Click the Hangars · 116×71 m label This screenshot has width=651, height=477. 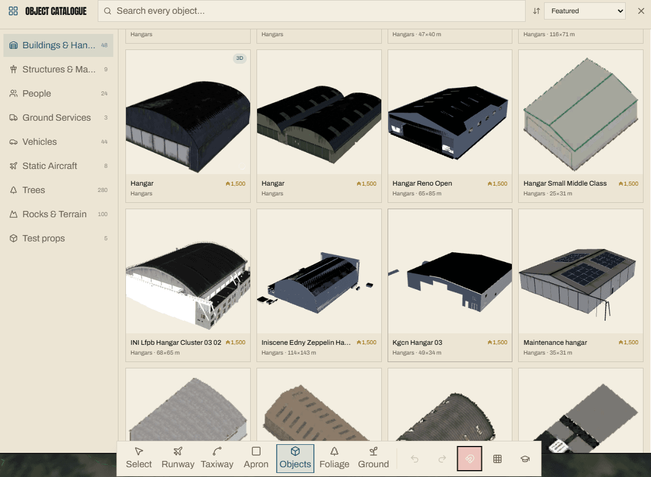click(549, 34)
